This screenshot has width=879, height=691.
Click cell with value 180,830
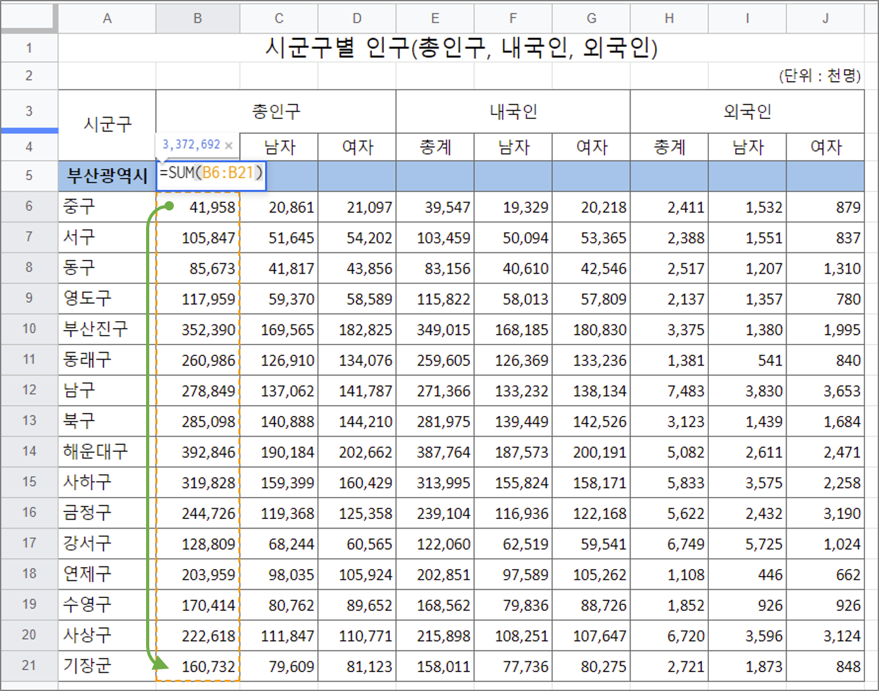point(591,329)
